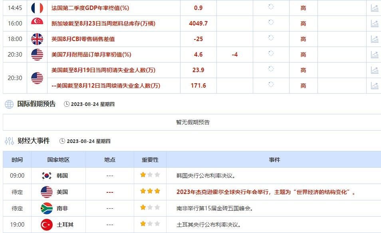This screenshot has width=381, height=233.
Task: Click the sliders icon beside 财经大事件
Action: pyautogui.click(x=9, y=141)
